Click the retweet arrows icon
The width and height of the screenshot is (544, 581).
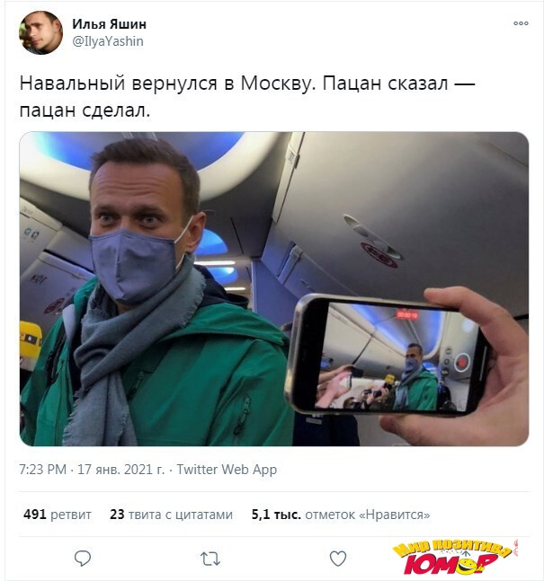(x=210, y=559)
